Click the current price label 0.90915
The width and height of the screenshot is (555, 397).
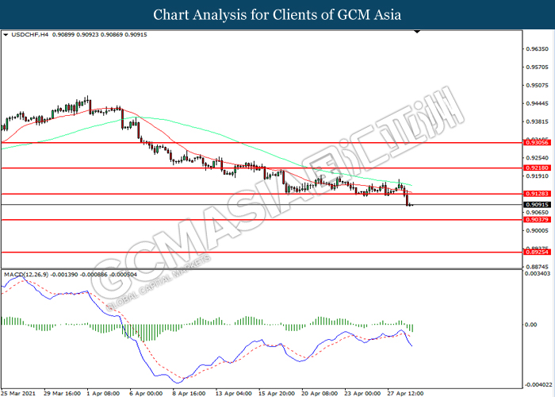coord(537,205)
